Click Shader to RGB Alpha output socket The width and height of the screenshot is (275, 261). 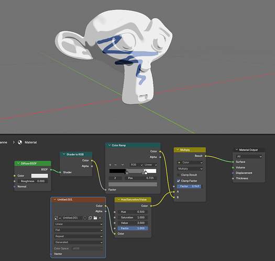point(92,166)
